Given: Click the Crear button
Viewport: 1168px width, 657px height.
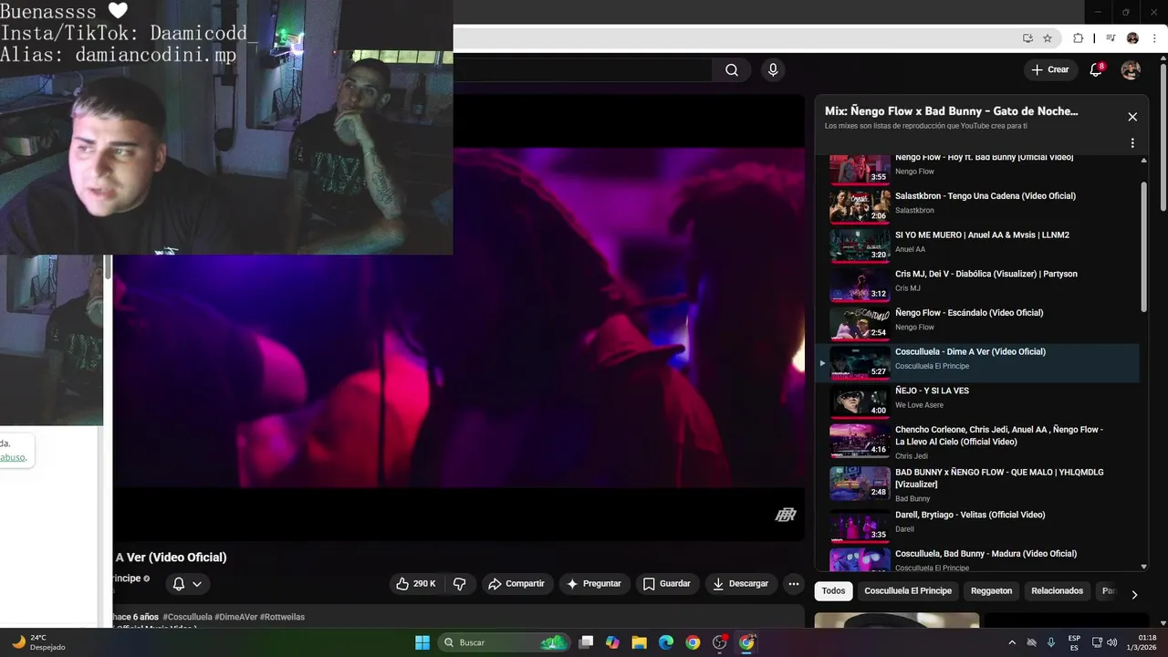Looking at the screenshot, I should coord(1050,70).
